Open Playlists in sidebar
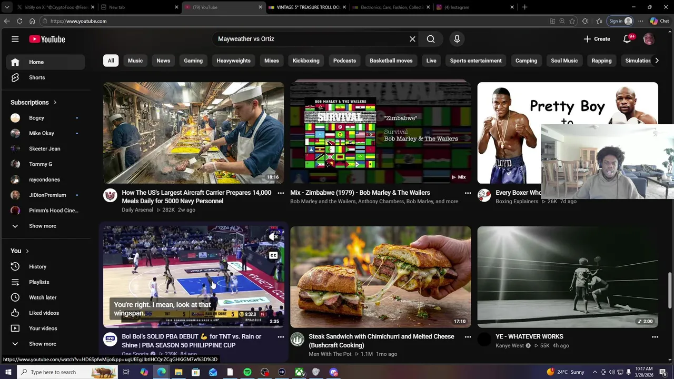674x379 pixels. point(45,282)
